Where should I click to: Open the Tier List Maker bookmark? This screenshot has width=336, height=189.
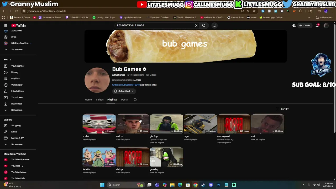[x=185, y=17]
